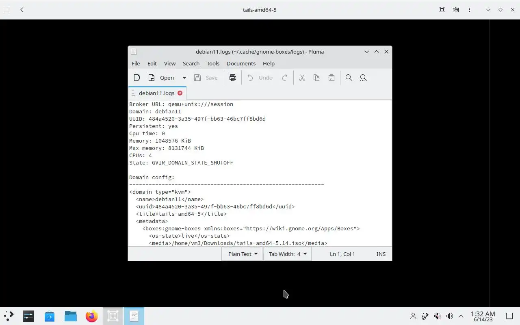Create a new document in Pluma
The image size is (520, 325).
[137, 78]
